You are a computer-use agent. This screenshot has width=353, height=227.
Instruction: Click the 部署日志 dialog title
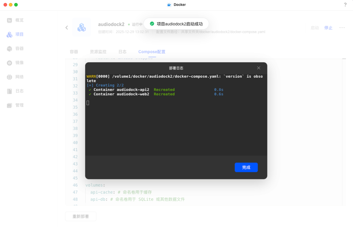176,68
